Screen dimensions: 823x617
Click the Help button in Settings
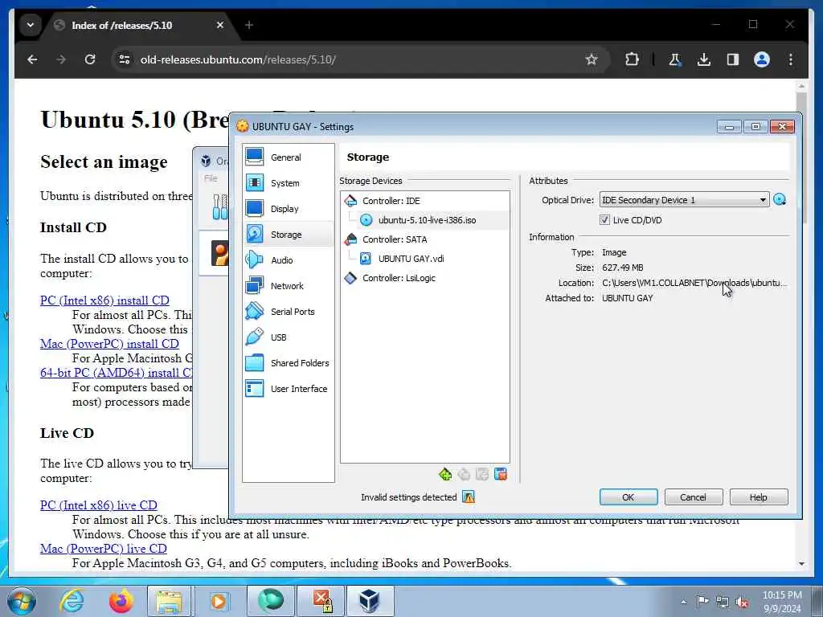[x=758, y=496]
